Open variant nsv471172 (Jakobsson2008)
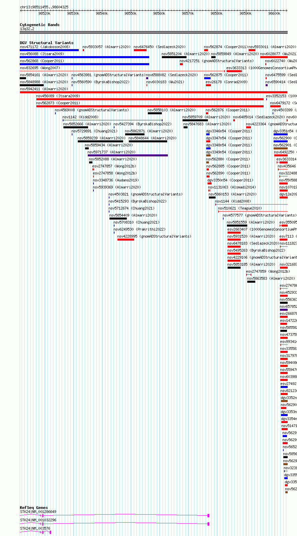This screenshot has width=297, height=536. pos(45,47)
